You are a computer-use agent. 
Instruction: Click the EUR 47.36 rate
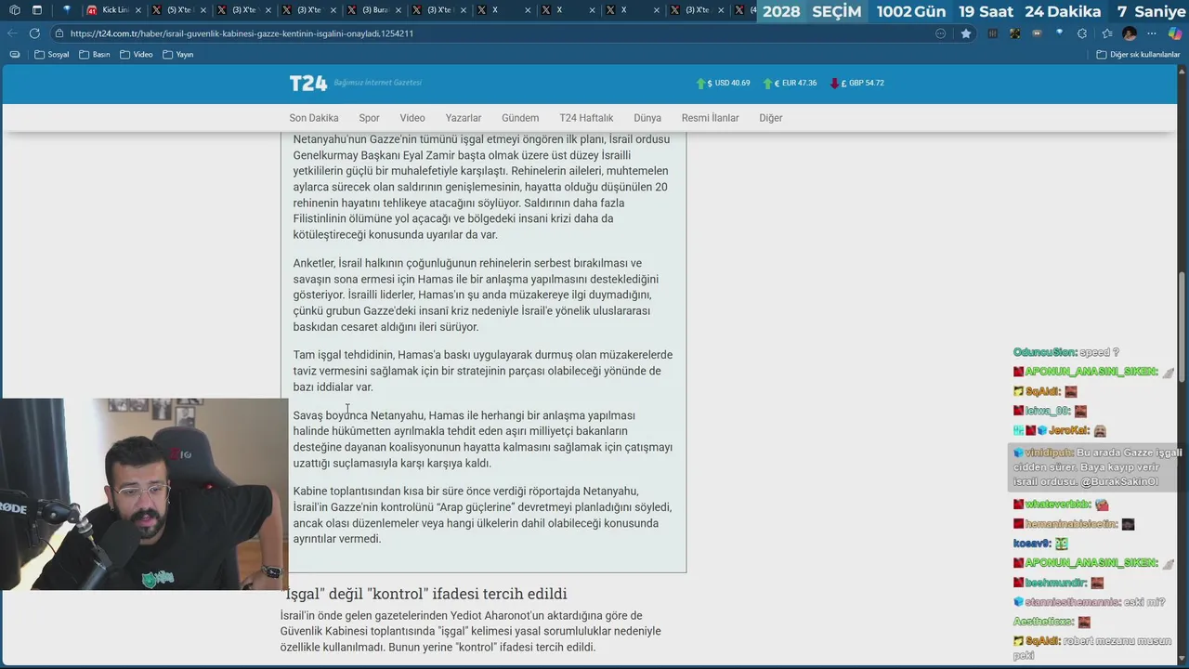click(x=790, y=83)
